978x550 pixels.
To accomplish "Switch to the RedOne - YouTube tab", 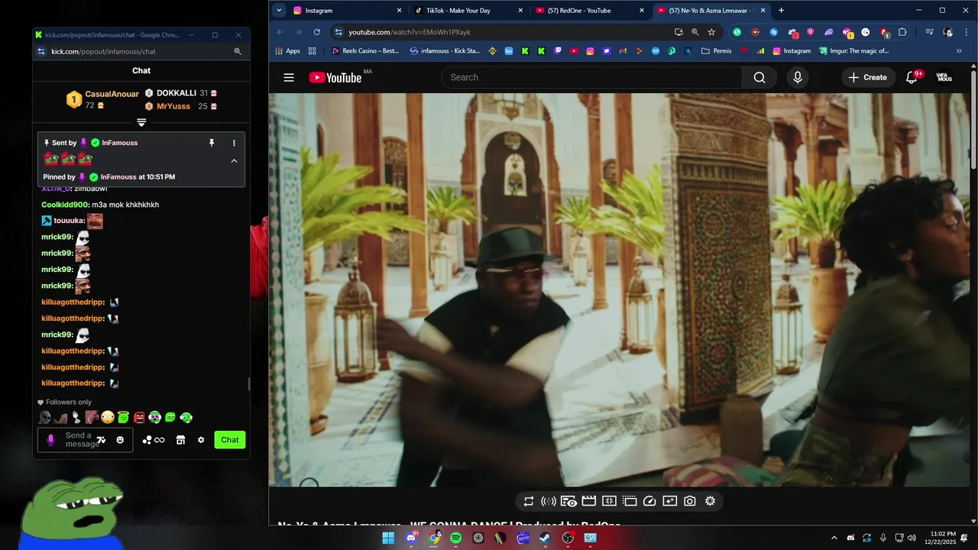I will (x=591, y=11).
